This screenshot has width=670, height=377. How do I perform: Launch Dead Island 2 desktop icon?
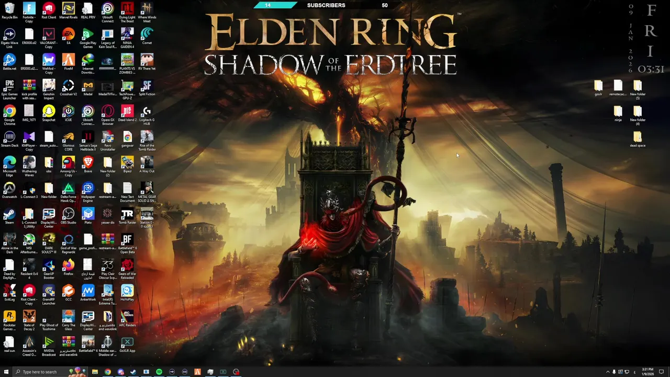[x=127, y=114]
